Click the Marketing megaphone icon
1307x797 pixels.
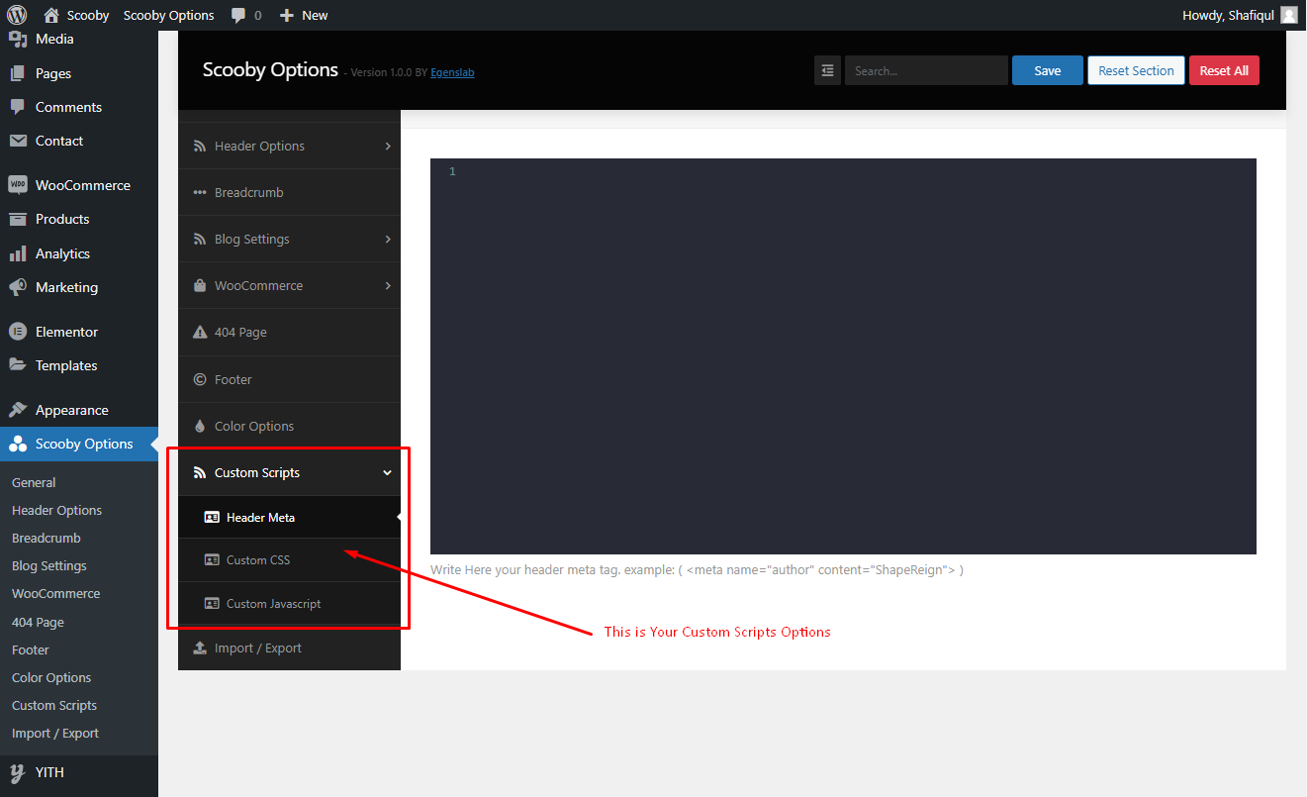click(x=18, y=287)
